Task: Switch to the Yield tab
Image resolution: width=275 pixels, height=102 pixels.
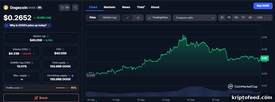Action: (x=141, y=7)
